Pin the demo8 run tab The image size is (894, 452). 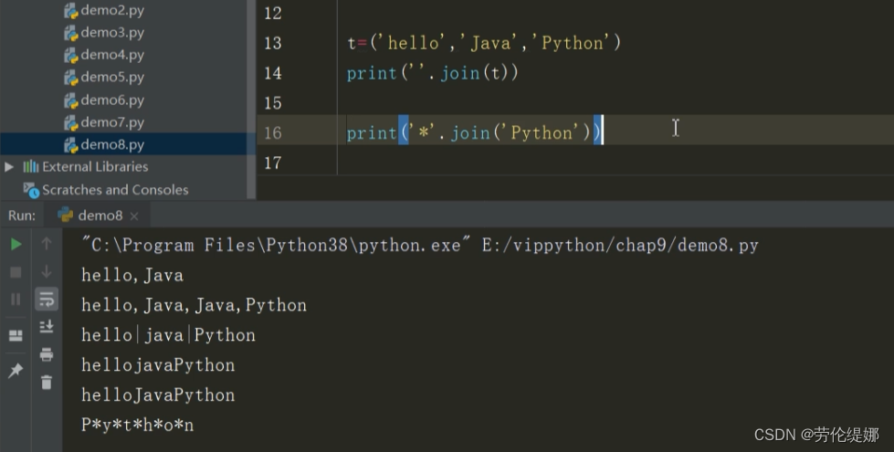pos(16,371)
